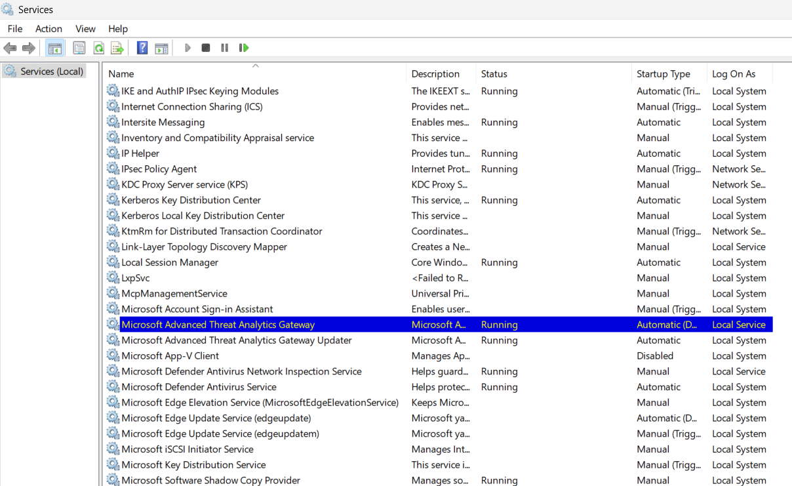Click gear icon beside McpManagementService
The width and height of the screenshot is (792, 486).
point(113,294)
